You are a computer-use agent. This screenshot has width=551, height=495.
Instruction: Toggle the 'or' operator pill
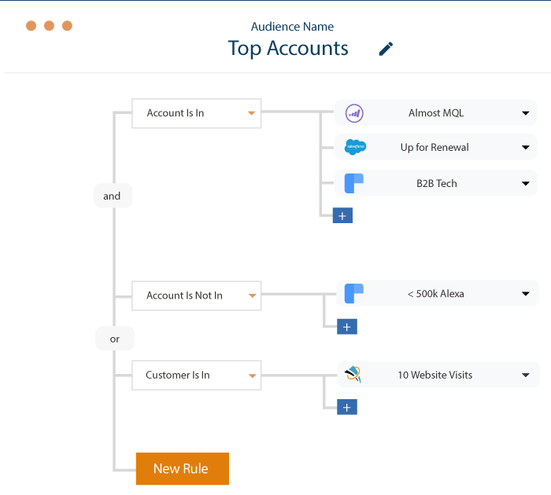(x=115, y=339)
